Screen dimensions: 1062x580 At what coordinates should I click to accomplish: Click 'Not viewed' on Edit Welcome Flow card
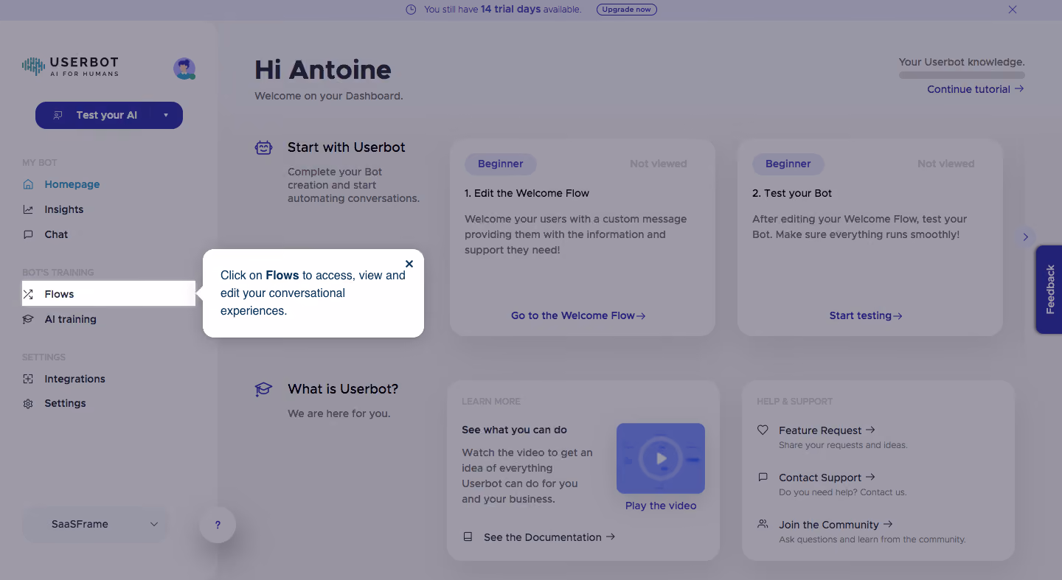pos(658,164)
